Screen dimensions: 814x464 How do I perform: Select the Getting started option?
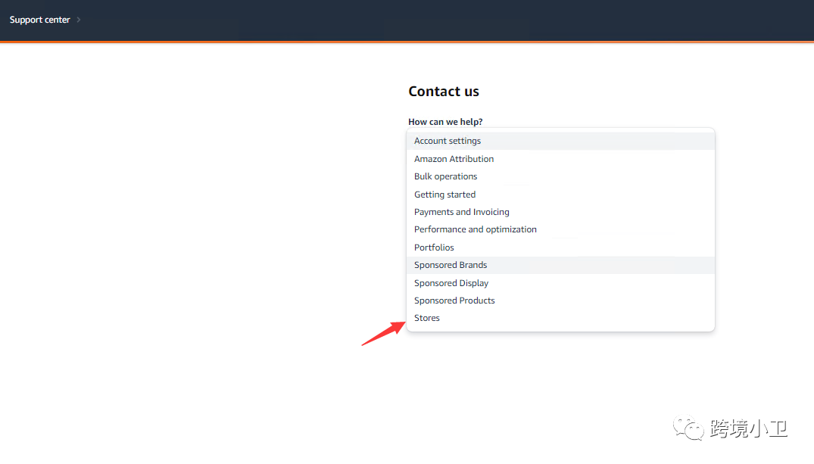pyautogui.click(x=560, y=195)
